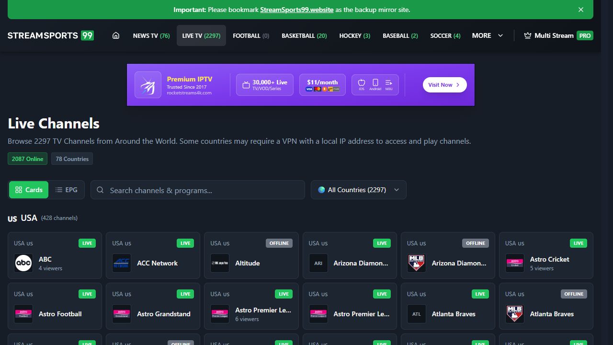Click the search magnifier icon

coord(100,190)
